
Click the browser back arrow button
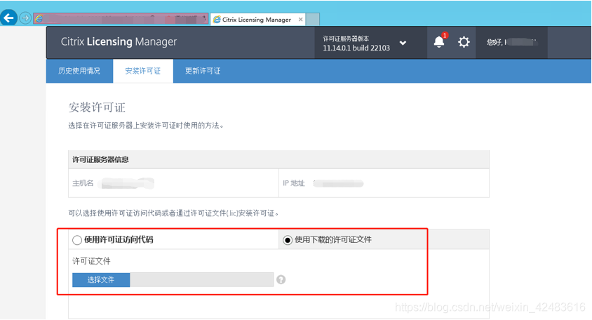pyautogui.click(x=9, y=18)
